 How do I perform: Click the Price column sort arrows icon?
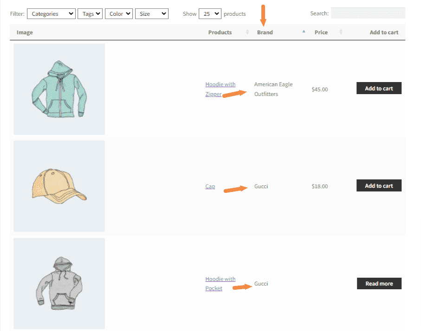[x=341, y=32]
